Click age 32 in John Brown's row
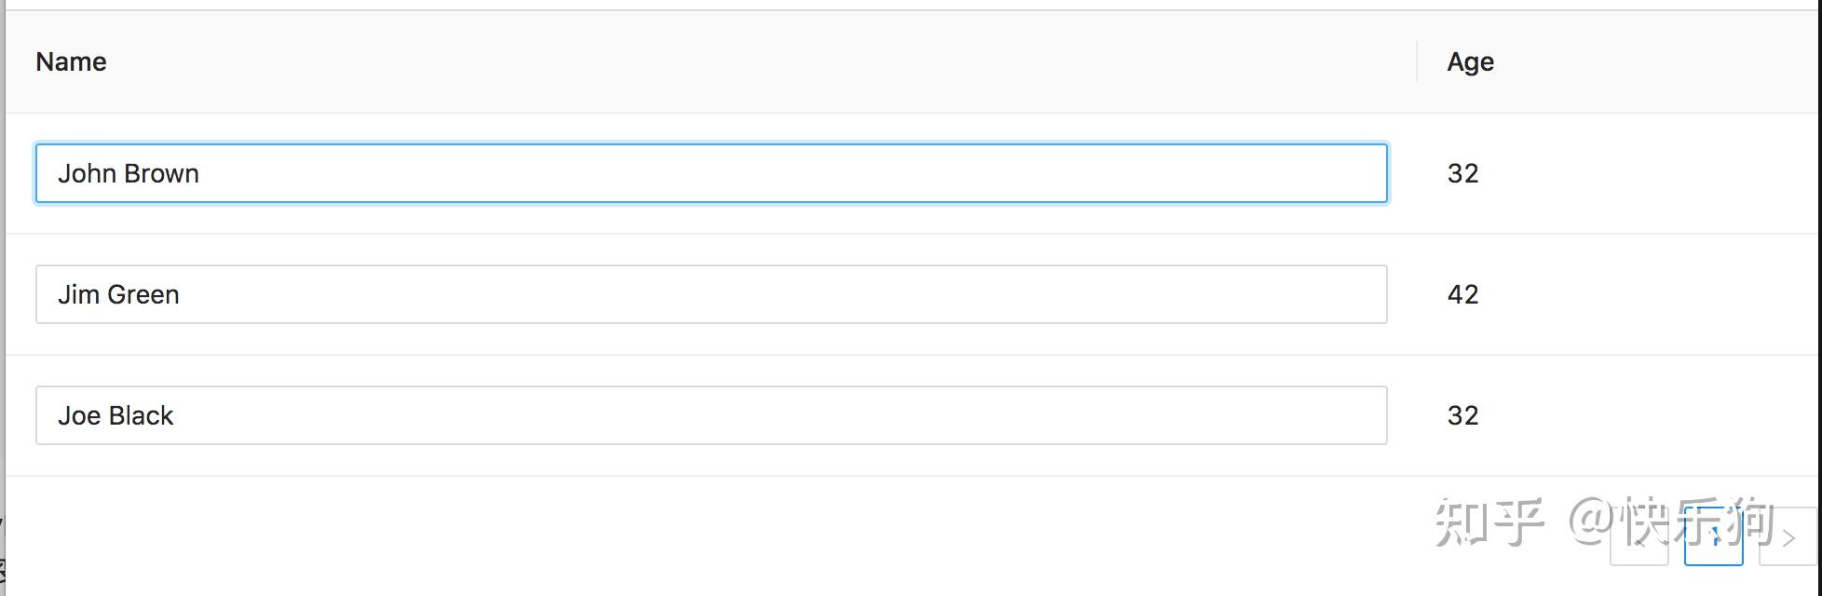The height and width of the screenshot is (596, 1822). [1462, 173]
